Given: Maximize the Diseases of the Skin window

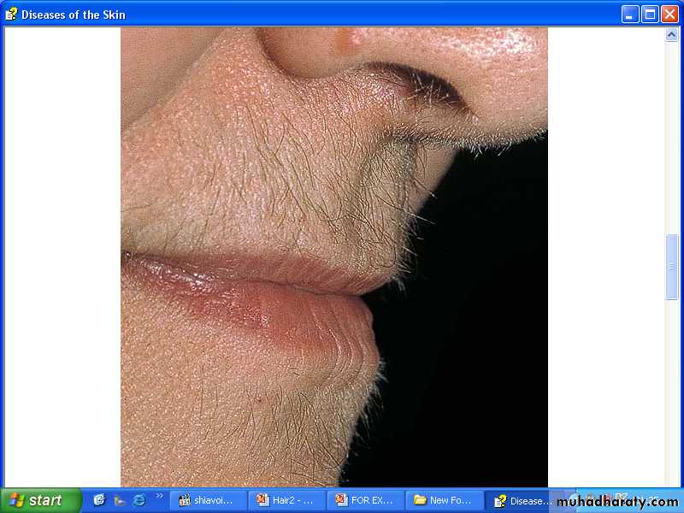Looking at the screenshot, I should (x=650, y=14).
